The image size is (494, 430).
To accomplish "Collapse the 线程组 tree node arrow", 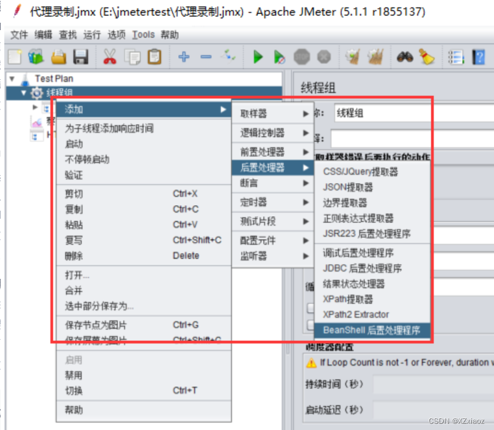I will [23, 93].
